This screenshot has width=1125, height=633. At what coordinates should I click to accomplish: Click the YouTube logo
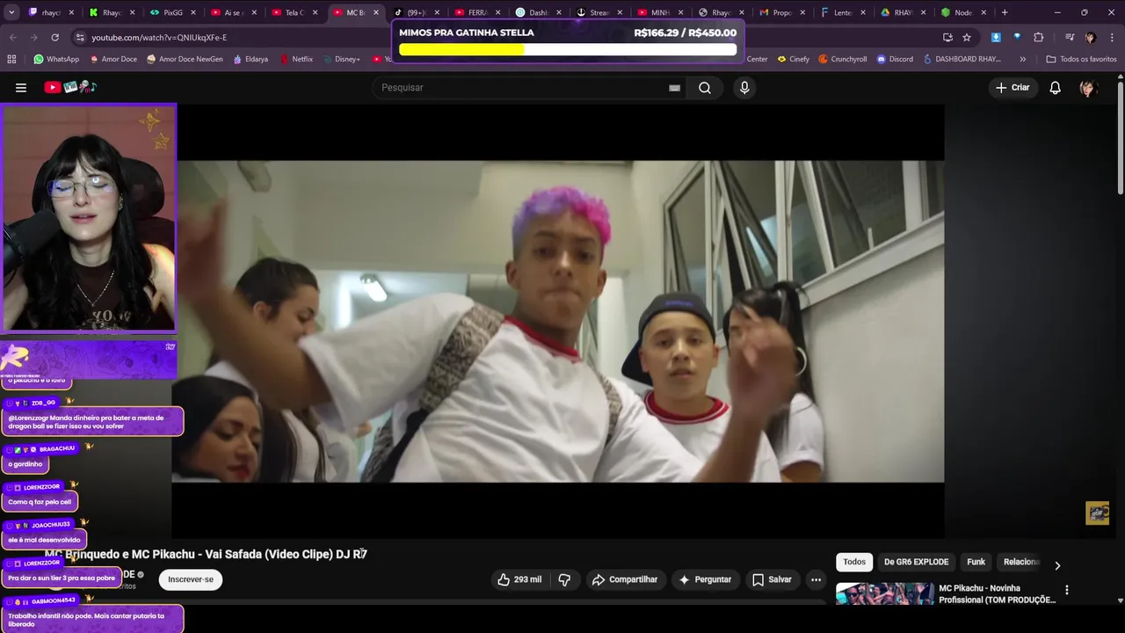tap(70, 87)
